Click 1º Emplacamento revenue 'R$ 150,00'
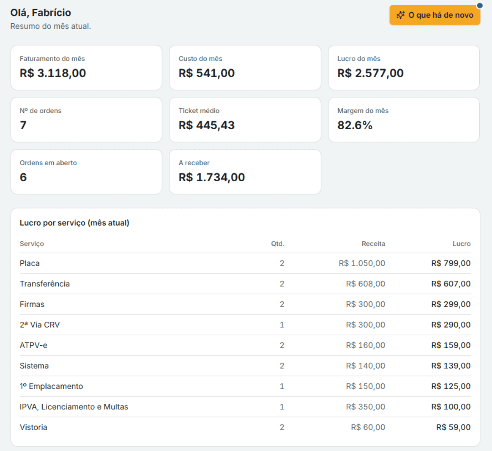The width and height of the screenshot is (492, 451). pos(366,386)
